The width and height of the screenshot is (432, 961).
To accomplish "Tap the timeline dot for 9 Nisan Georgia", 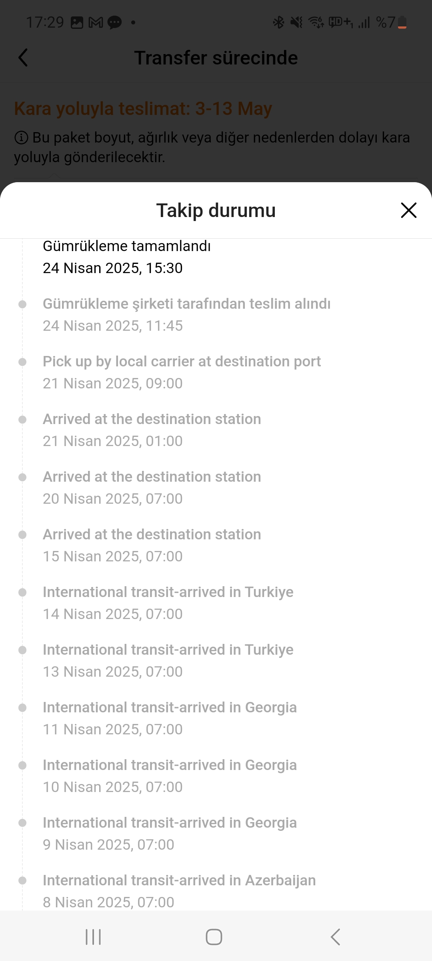I will 22,823.
